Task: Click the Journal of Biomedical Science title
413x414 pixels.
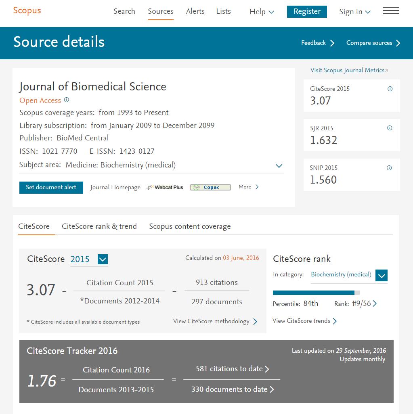Action: pyautogui.click(x=93, y=87)
